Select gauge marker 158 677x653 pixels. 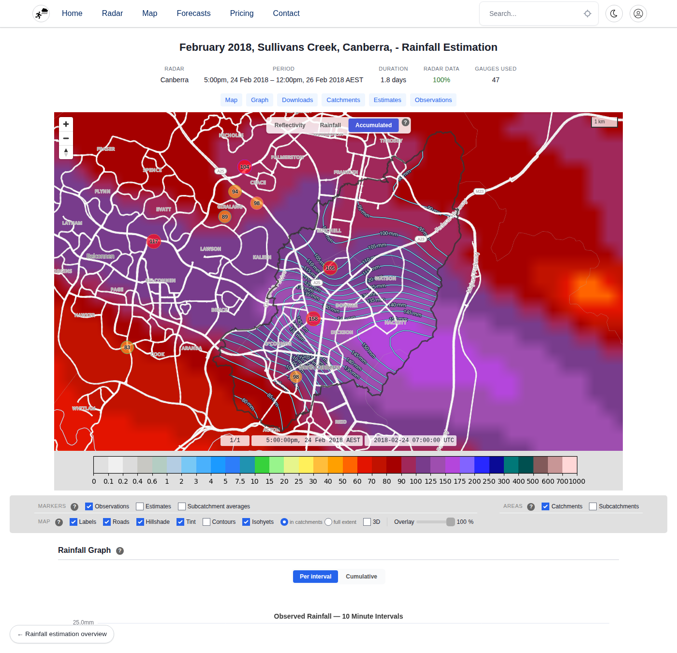(x=313, y=319)
